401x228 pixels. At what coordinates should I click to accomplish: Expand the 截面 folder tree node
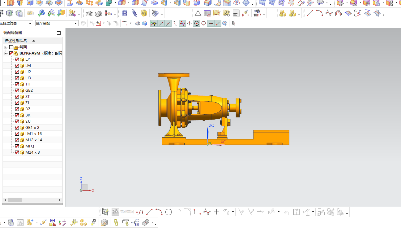(x=6, y=47)
